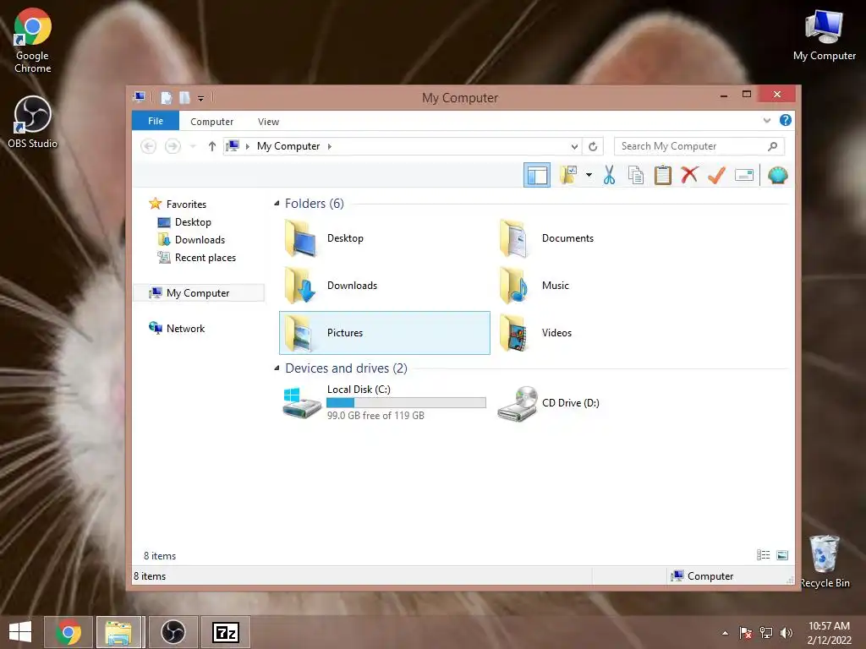This screenshot has width=866, height=649.
Task: Go back using the Back arrow
Action: pos(149,146)
